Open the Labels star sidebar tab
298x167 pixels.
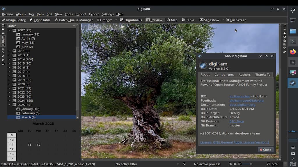(3, 33)
